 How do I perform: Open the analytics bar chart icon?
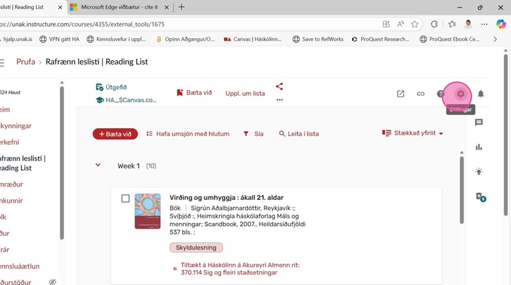[479, 147]
